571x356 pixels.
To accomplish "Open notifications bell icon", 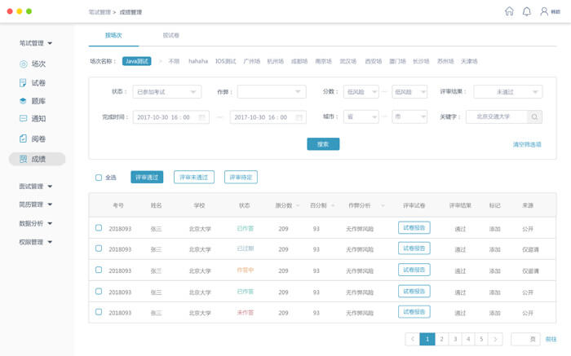I will tap(526, 11).
